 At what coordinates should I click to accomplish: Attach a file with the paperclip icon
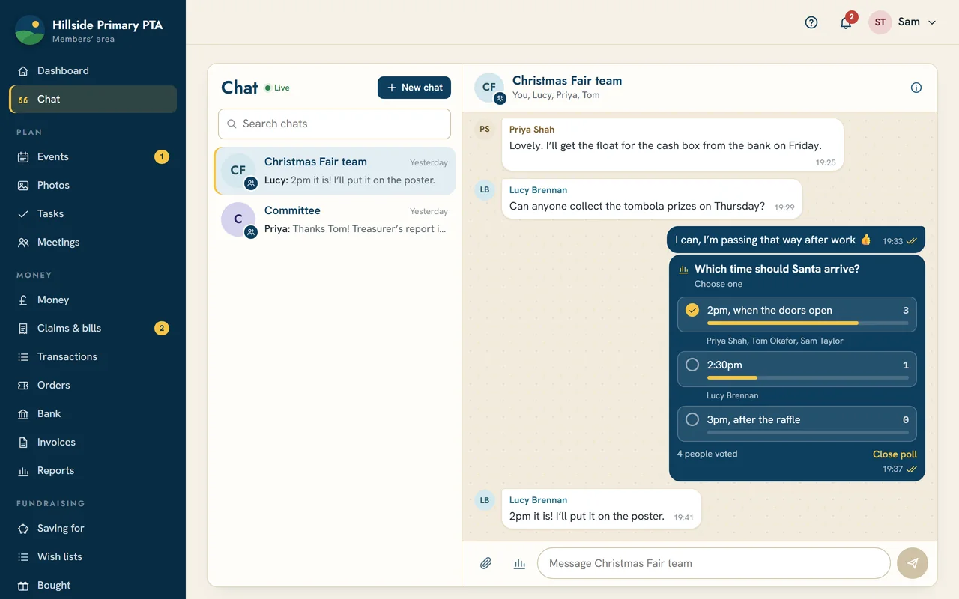pos(485,563)
